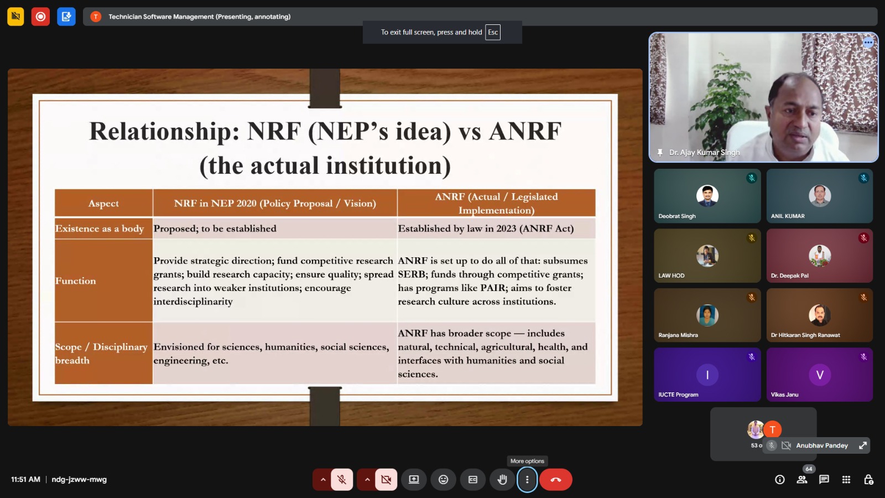Unmute the microphone
885x498 pixels.
pyautogui.click(x=342, y=480)
